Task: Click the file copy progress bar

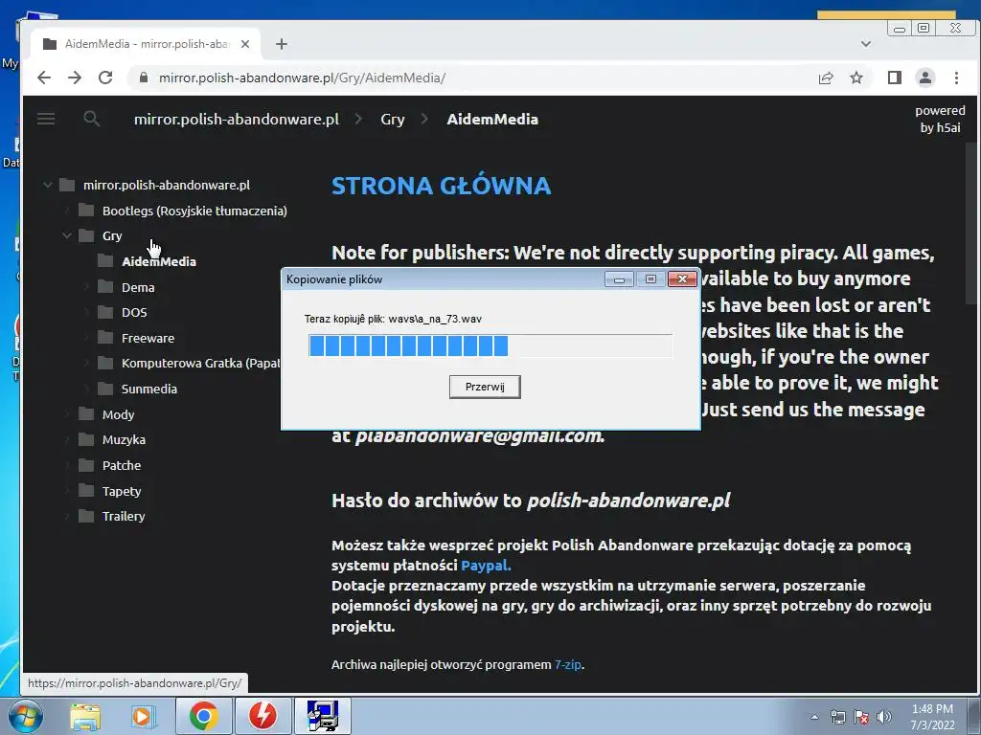Action: click(490, 345)
